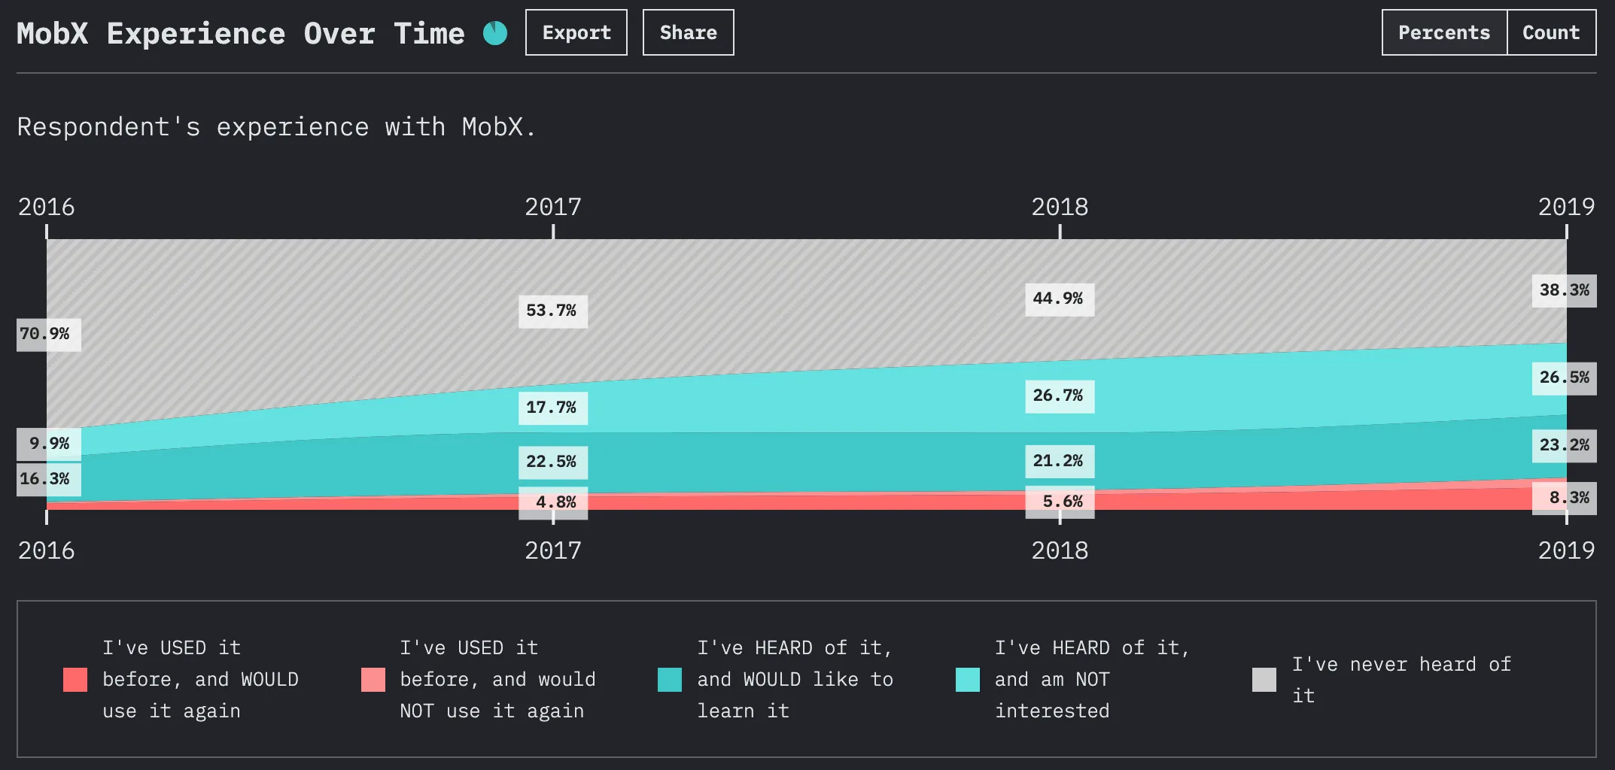Click the 16.3% data label
Viewport: 1615px width, 770px height.
48,480
